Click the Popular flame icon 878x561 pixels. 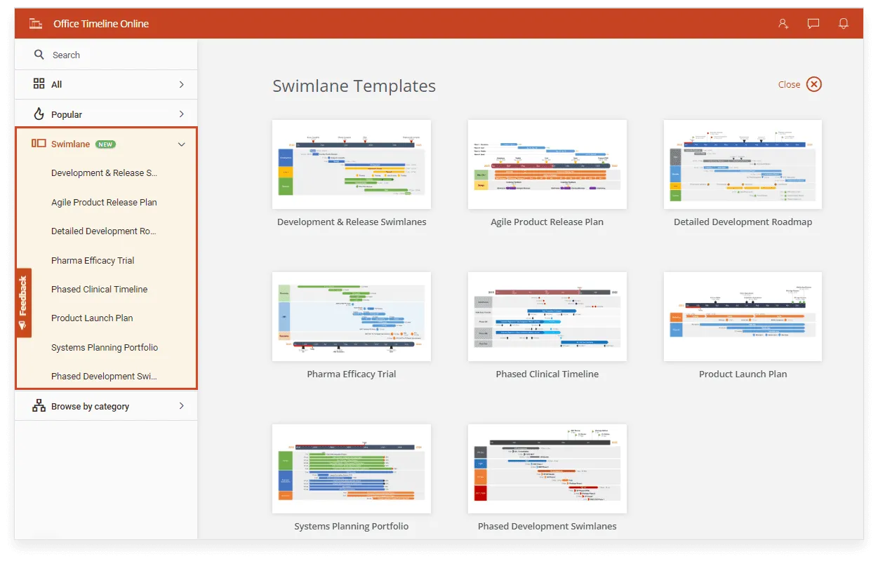[39, 114]
